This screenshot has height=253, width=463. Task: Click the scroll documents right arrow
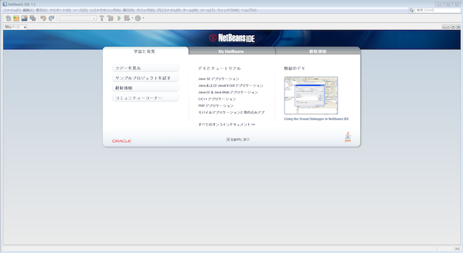pyautogui.click(x=448, y=27)
